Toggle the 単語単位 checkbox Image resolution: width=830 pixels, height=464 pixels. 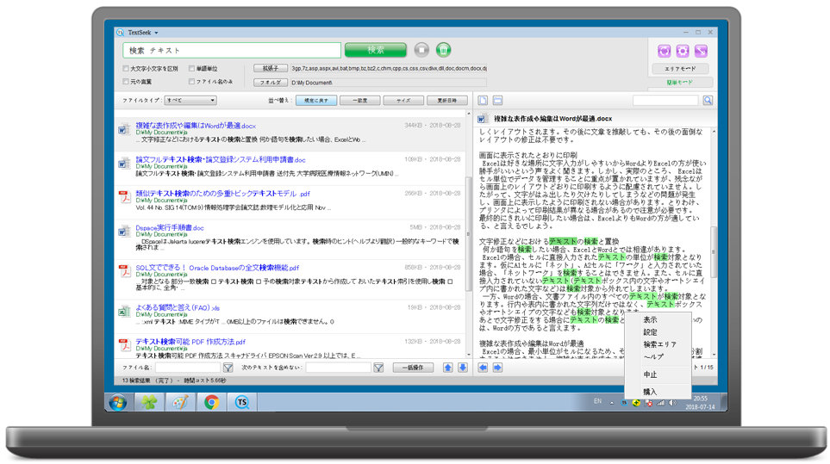pyautogui.click(x=191, y=69)
